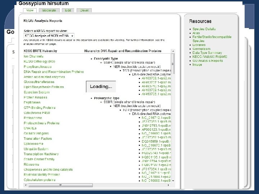Open JN019793.1-rpoB sequence link
The image size is (259, 194).
coord(156,126)
